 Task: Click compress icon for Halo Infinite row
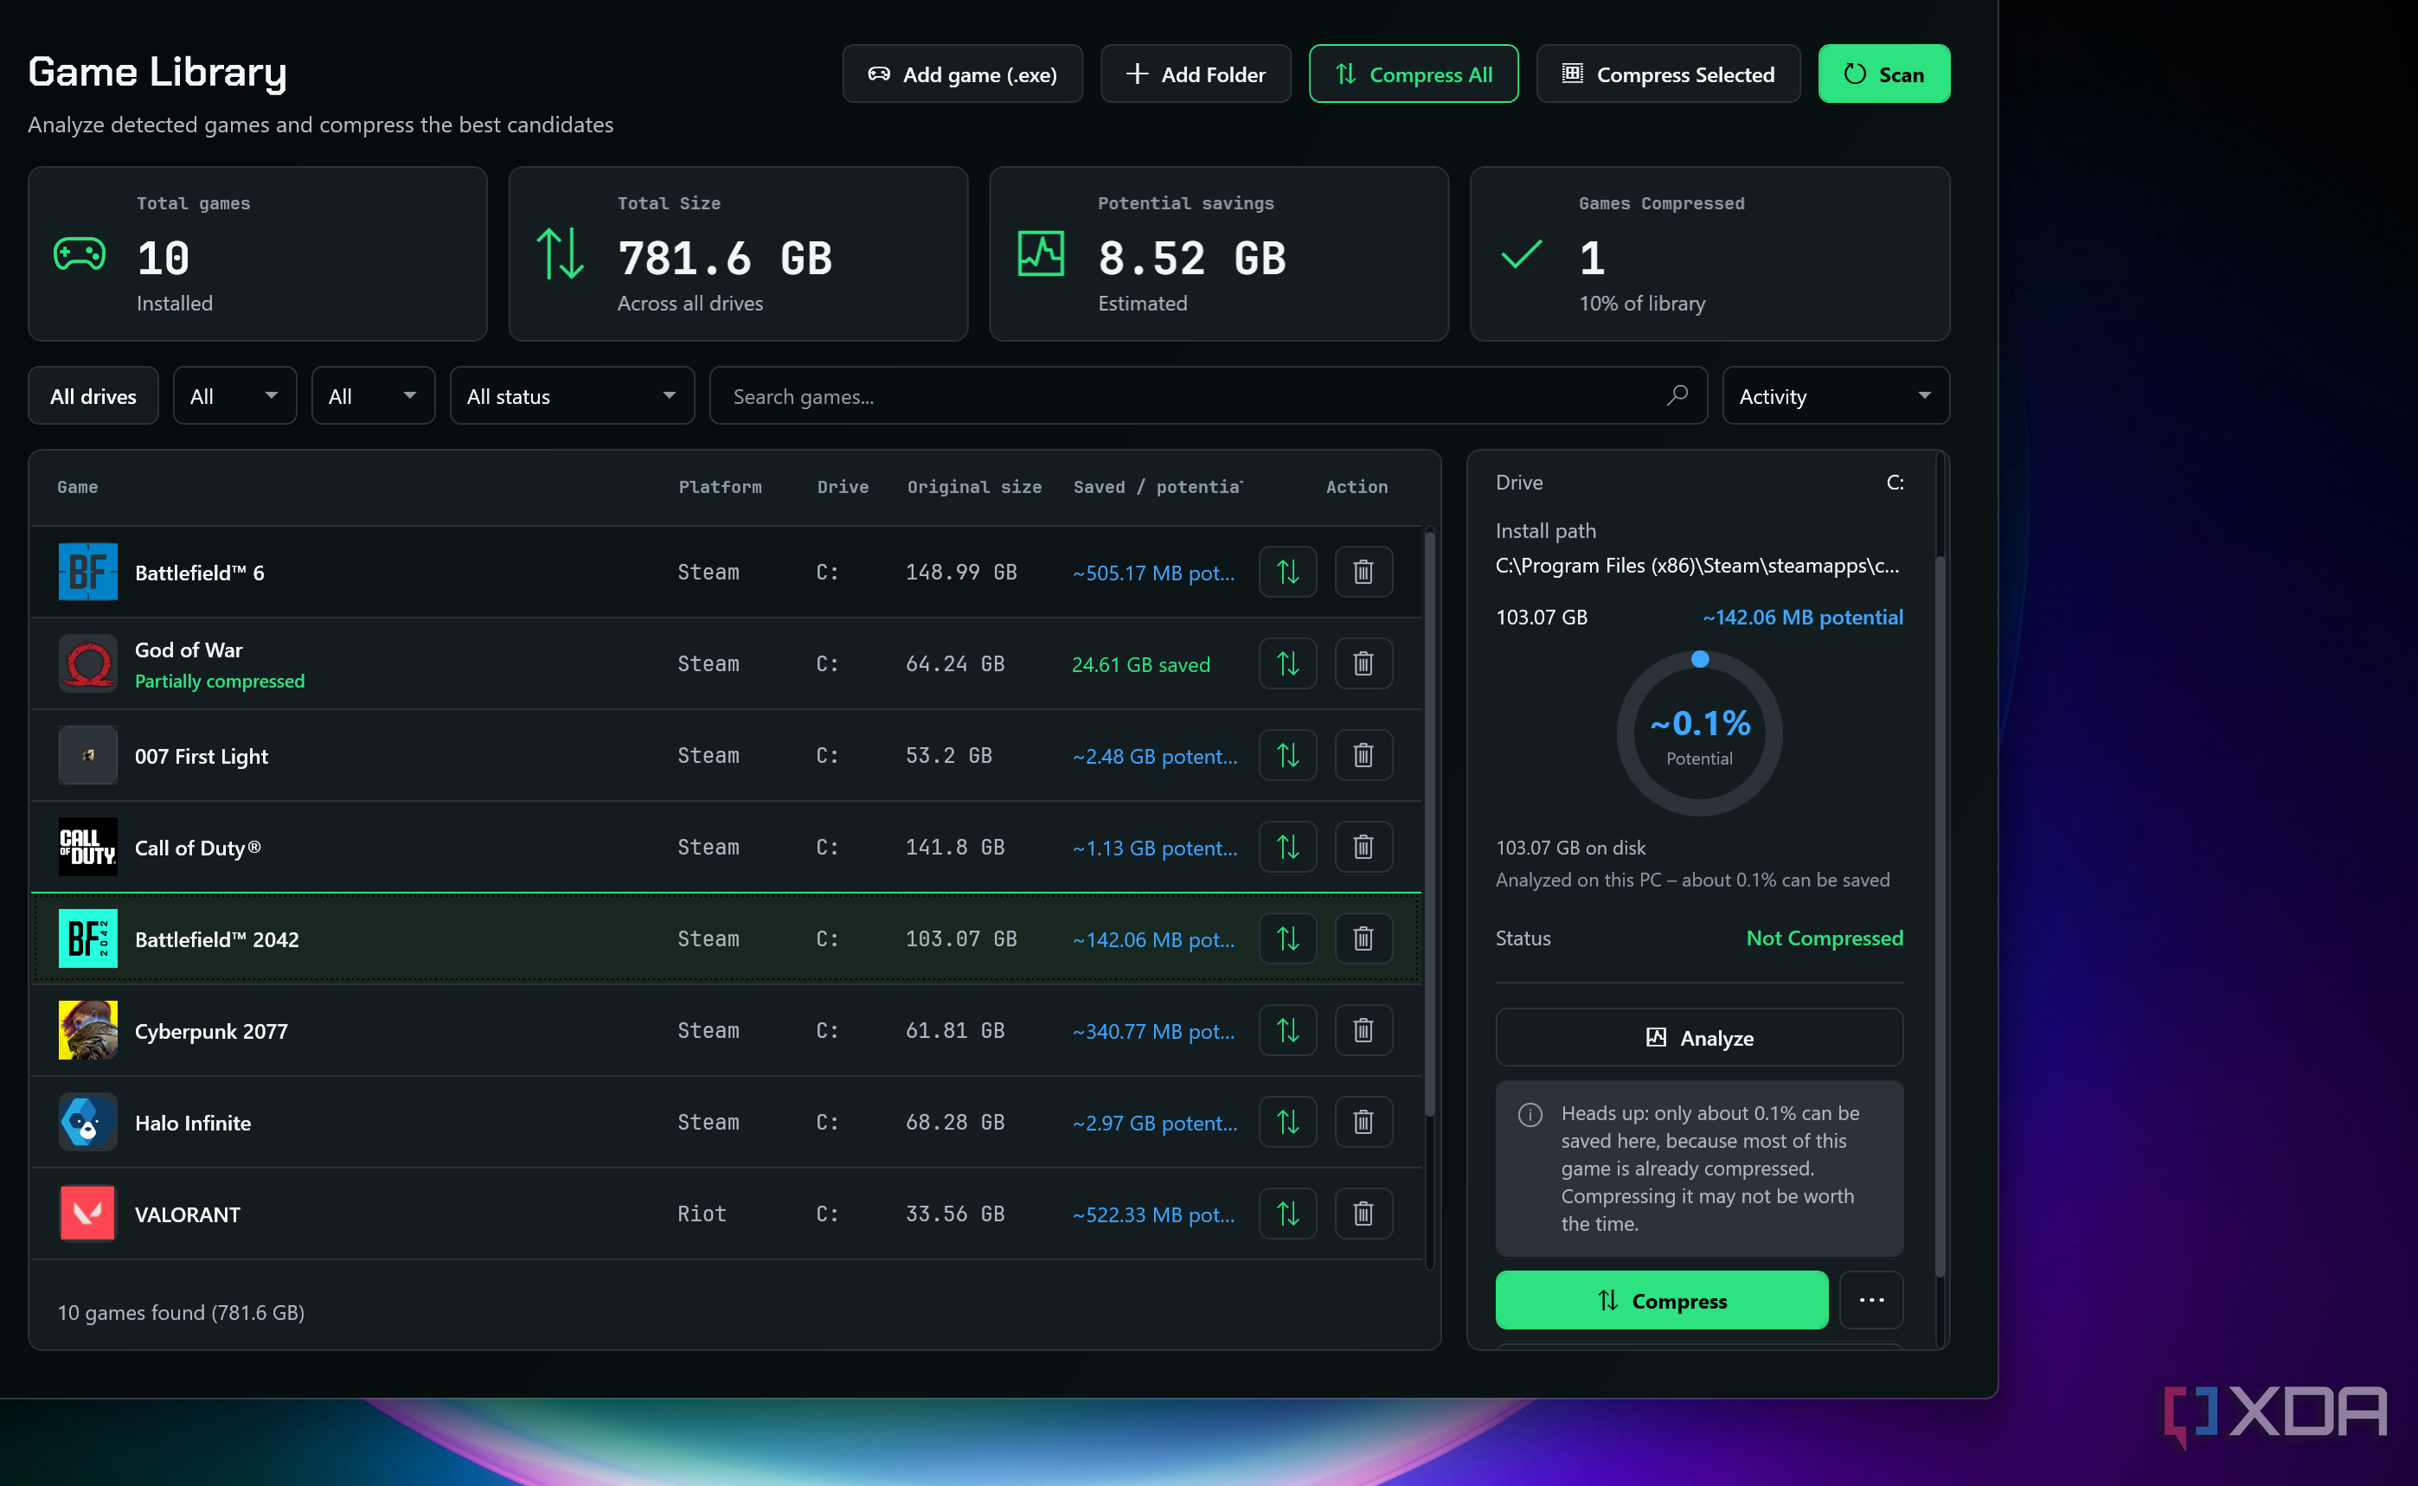(1287, 1123)
